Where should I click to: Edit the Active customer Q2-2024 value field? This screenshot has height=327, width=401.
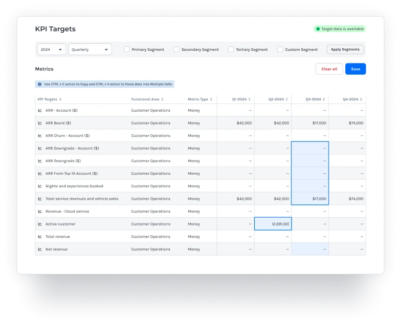click(273, 224)
